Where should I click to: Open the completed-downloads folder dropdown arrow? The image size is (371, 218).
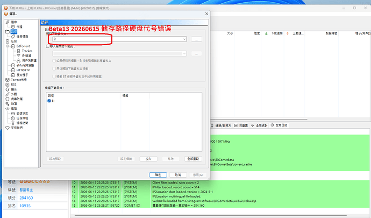pyautogui.click(x=184, y=53)
